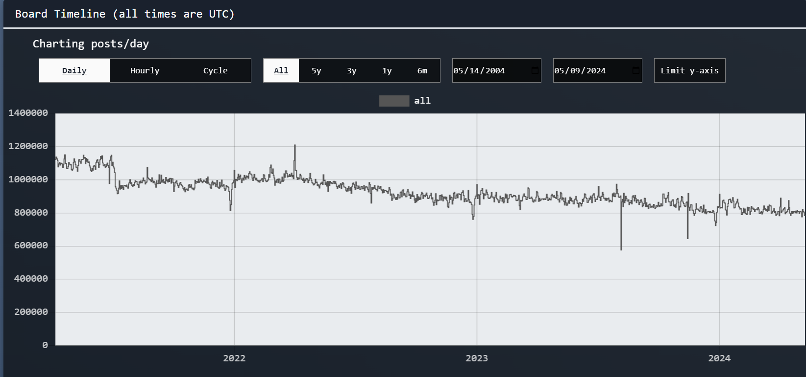Screen dimensions: 806x377
Task: Choose the 6m time range
Action: (422, 70)
